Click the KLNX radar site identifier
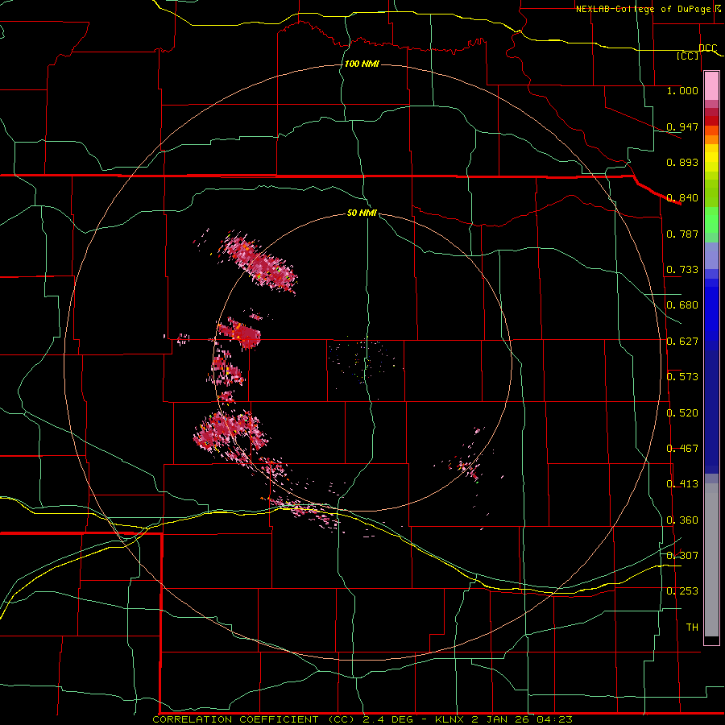This screenshot has width=725, height=725. [x=451, y=719]
